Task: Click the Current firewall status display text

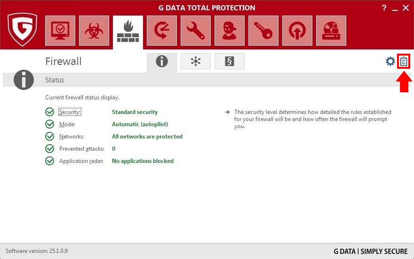Action: (x=82, y=97)
